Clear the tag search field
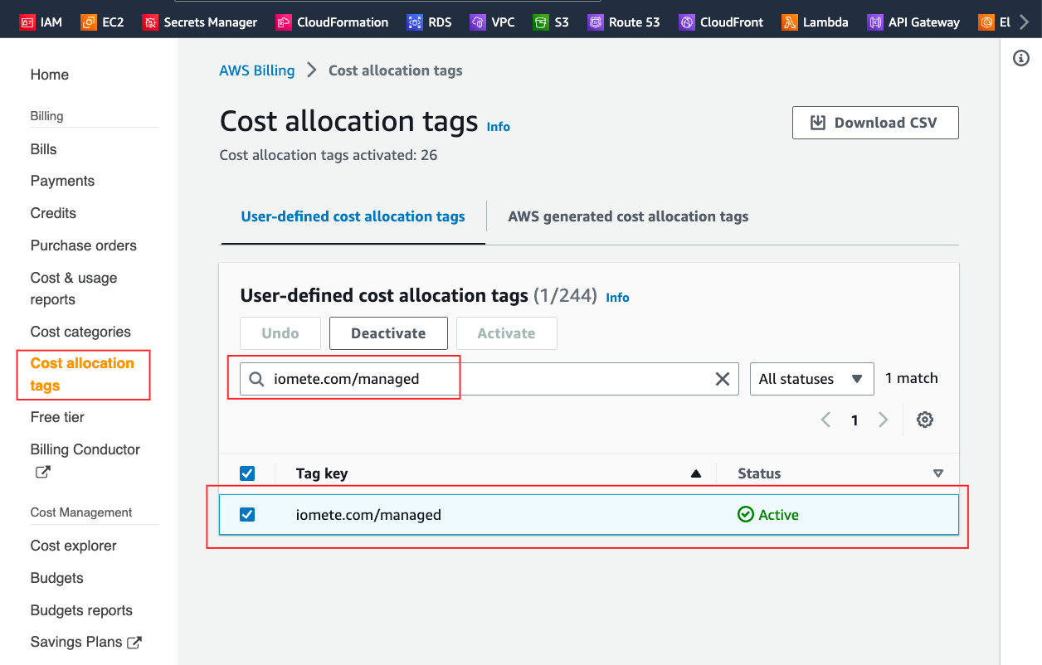 (723, 379)
